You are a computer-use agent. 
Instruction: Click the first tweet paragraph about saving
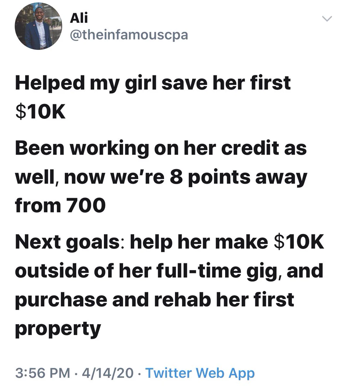153,97
